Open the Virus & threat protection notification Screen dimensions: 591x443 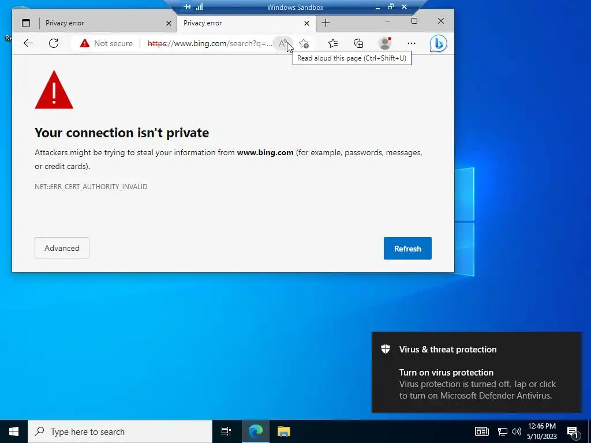tap(476, 372)
